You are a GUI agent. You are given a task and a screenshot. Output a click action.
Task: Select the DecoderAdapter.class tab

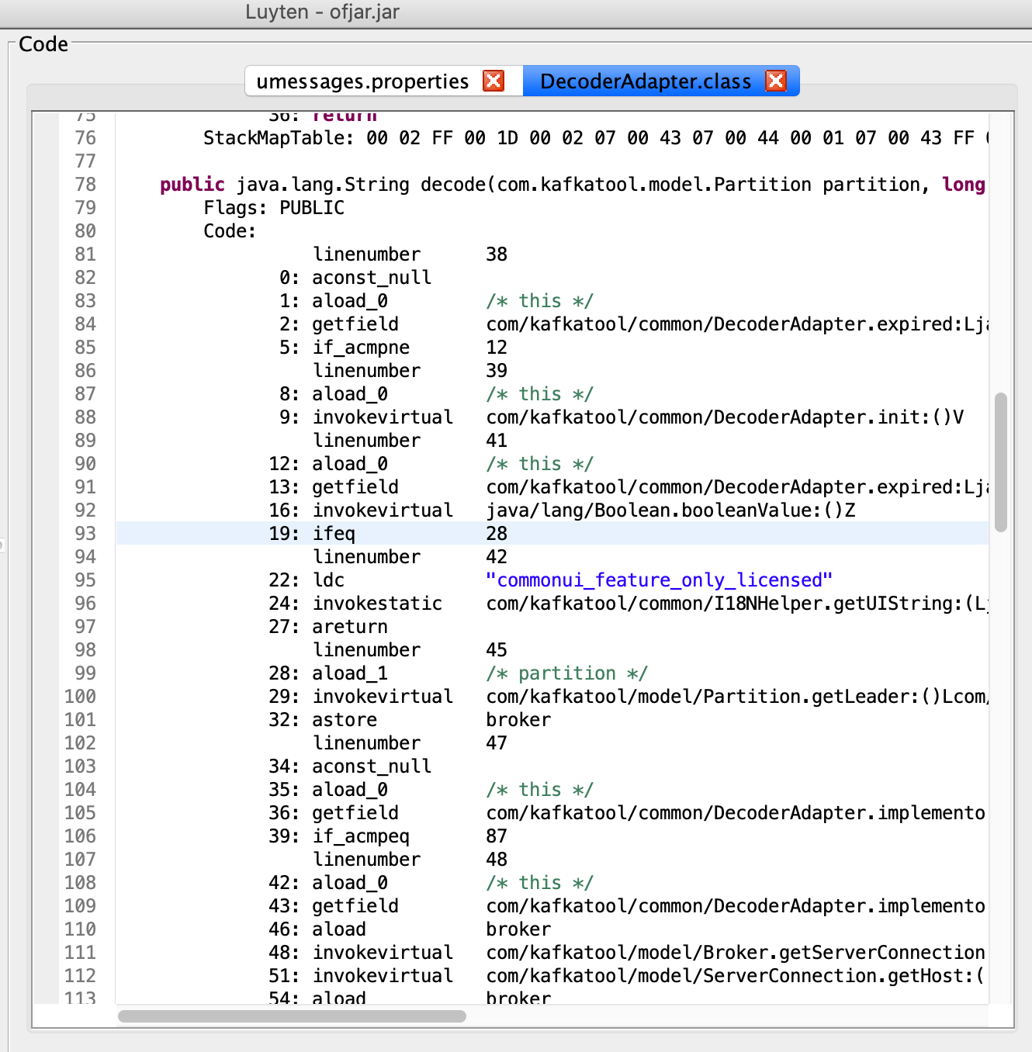645,81
